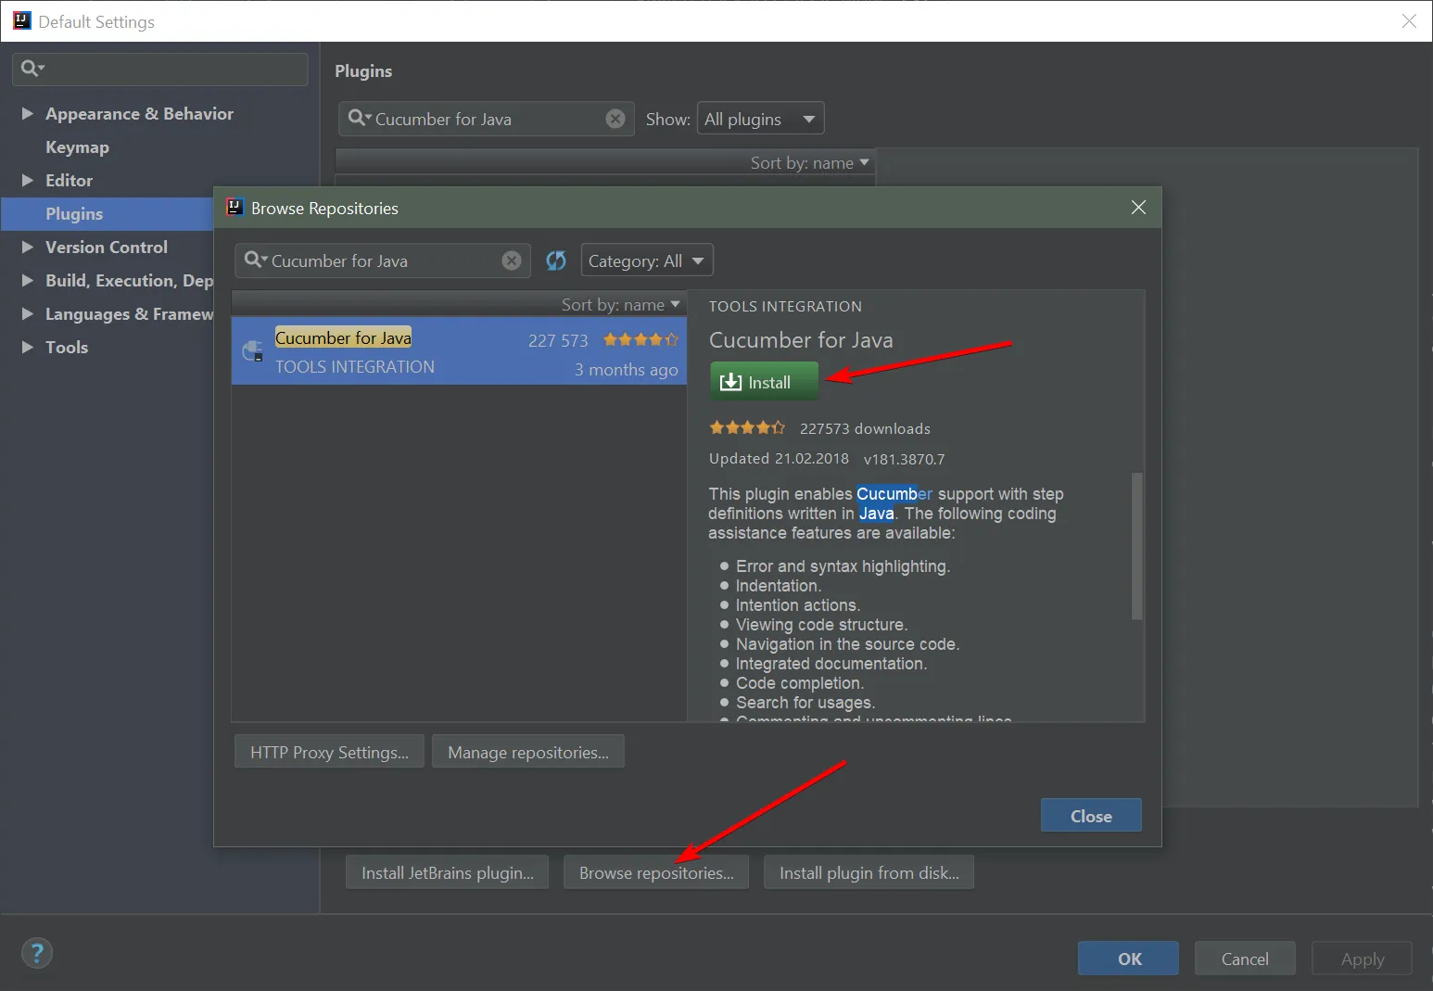Select Keymap in the settings tree
Screen dimensions: 1433x991
tap(77, 147)
